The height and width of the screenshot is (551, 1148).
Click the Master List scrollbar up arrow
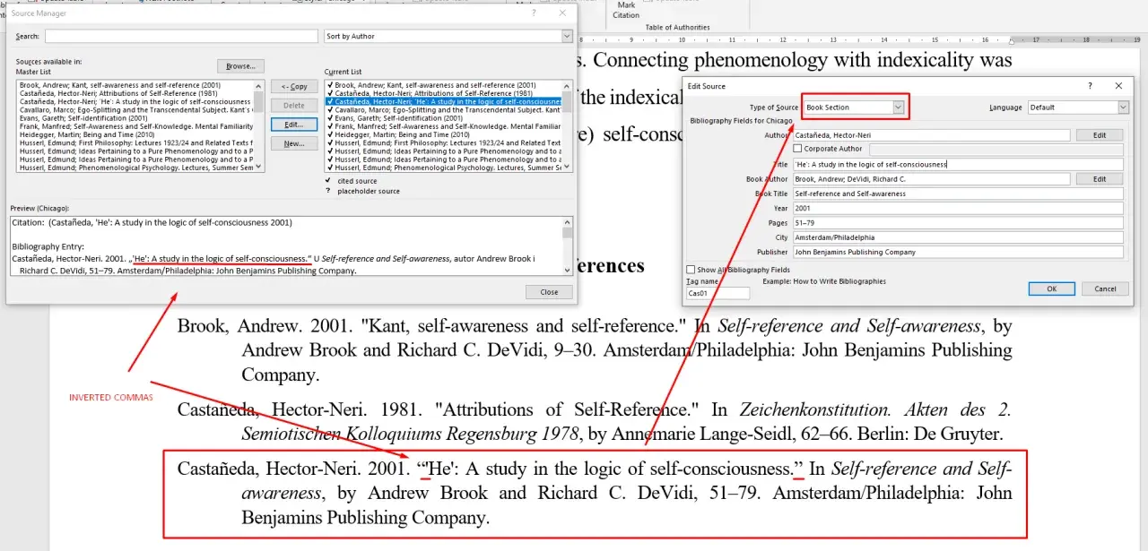(x=259, y=85)
